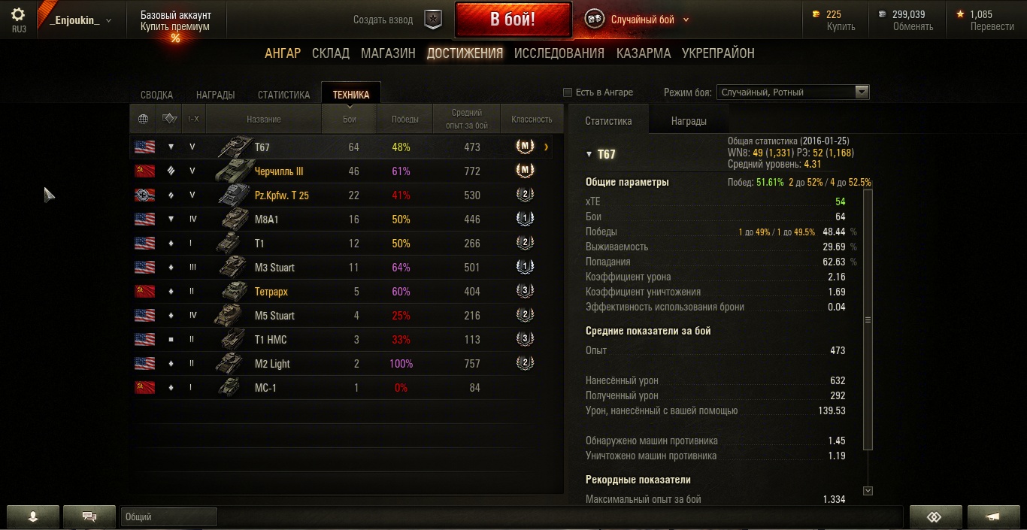Open the bottom-right diamond icon button

tap(935, 516)
